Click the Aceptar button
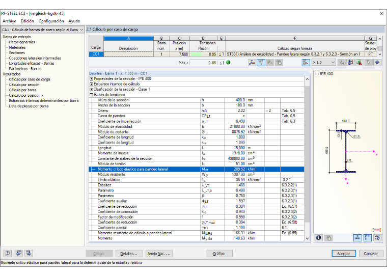 pyautogui.click(x=344, y=254)
